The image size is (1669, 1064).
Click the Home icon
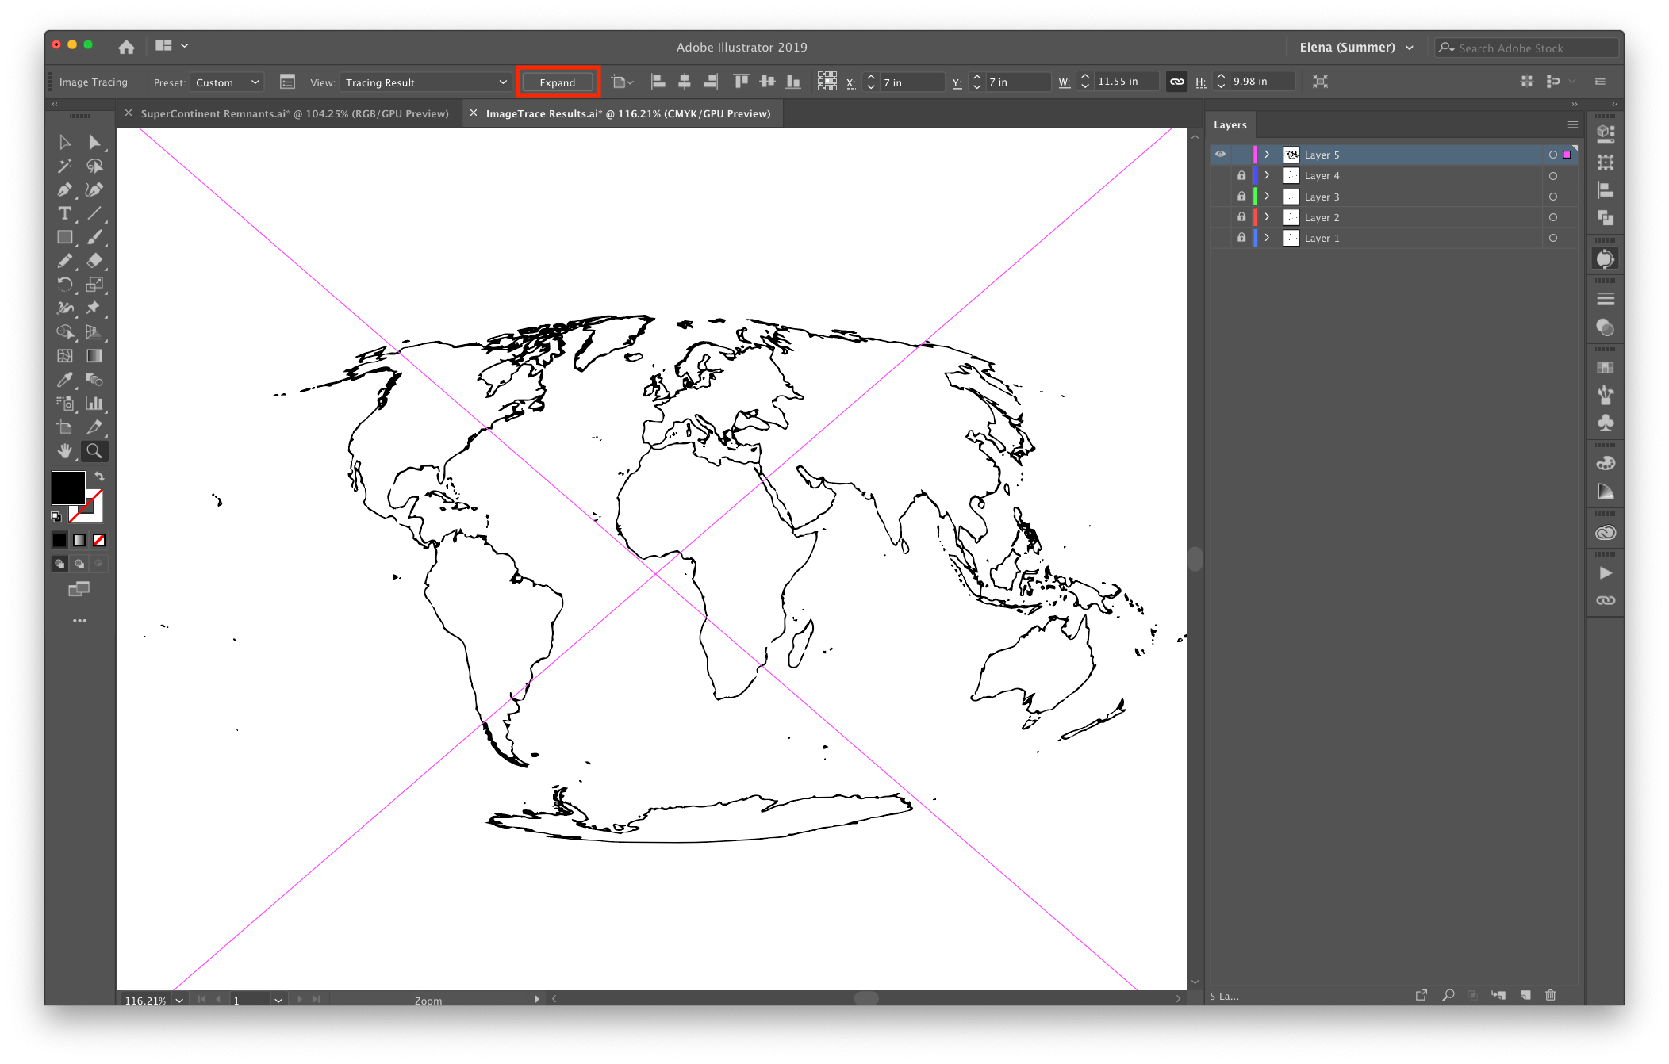pyautogui.click(x=126, y=47)
